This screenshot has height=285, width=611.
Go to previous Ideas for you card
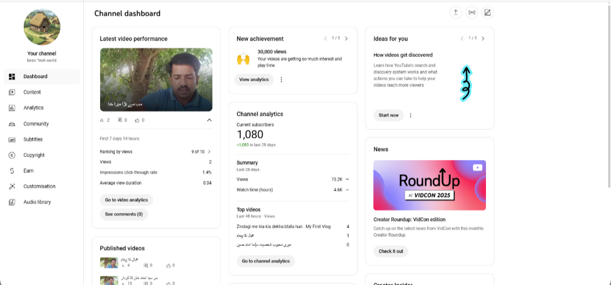coord(462,38)
